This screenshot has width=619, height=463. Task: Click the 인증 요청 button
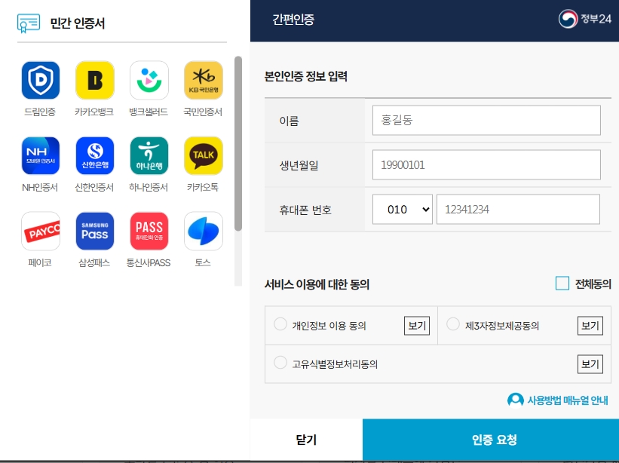[491, 440]
